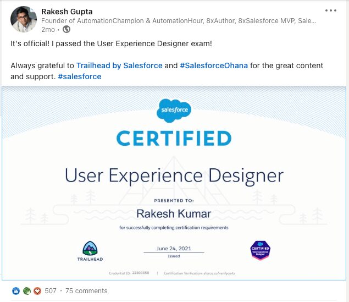Open the User Experience Designer certificate image
This screenshot has width=349, height=302.
point(174,183)
